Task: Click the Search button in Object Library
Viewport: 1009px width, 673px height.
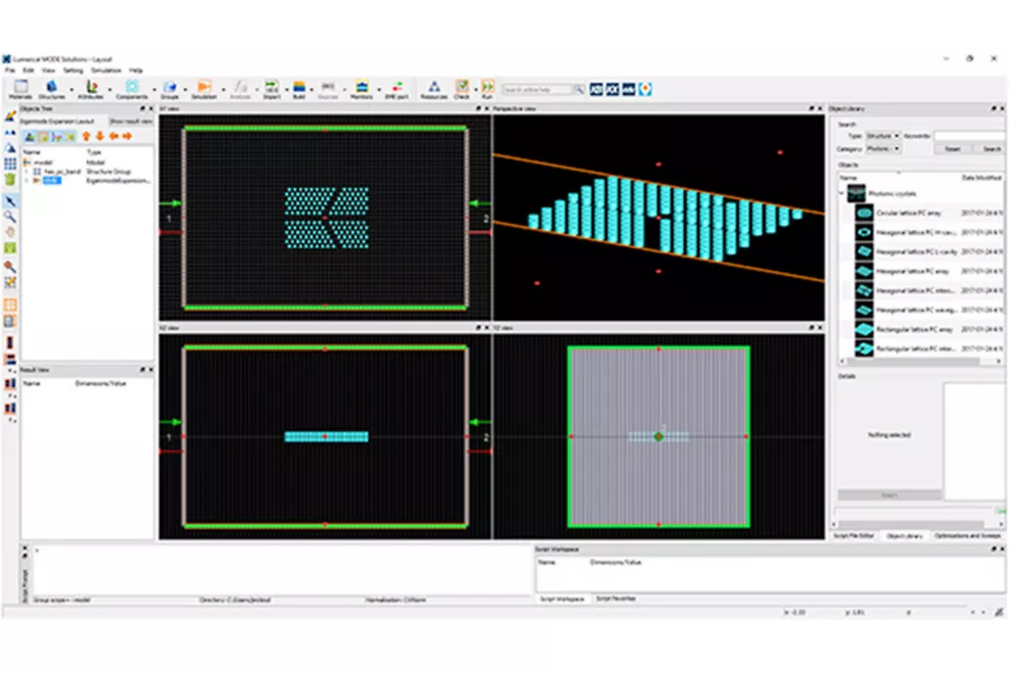Action: (990, 149)
